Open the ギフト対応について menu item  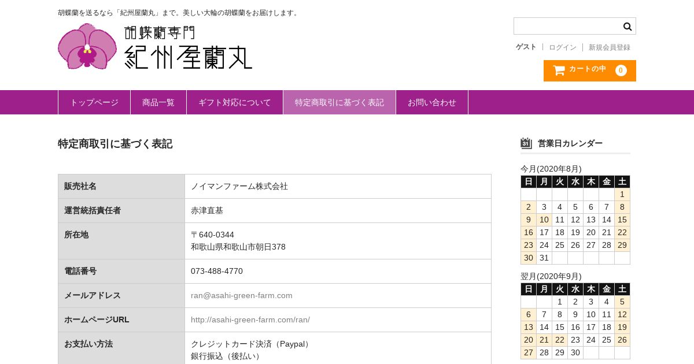point(235,102)
